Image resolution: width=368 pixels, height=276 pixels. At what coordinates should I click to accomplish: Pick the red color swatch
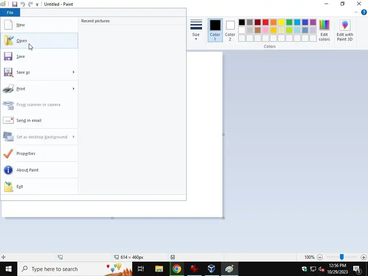pos(266,22)
